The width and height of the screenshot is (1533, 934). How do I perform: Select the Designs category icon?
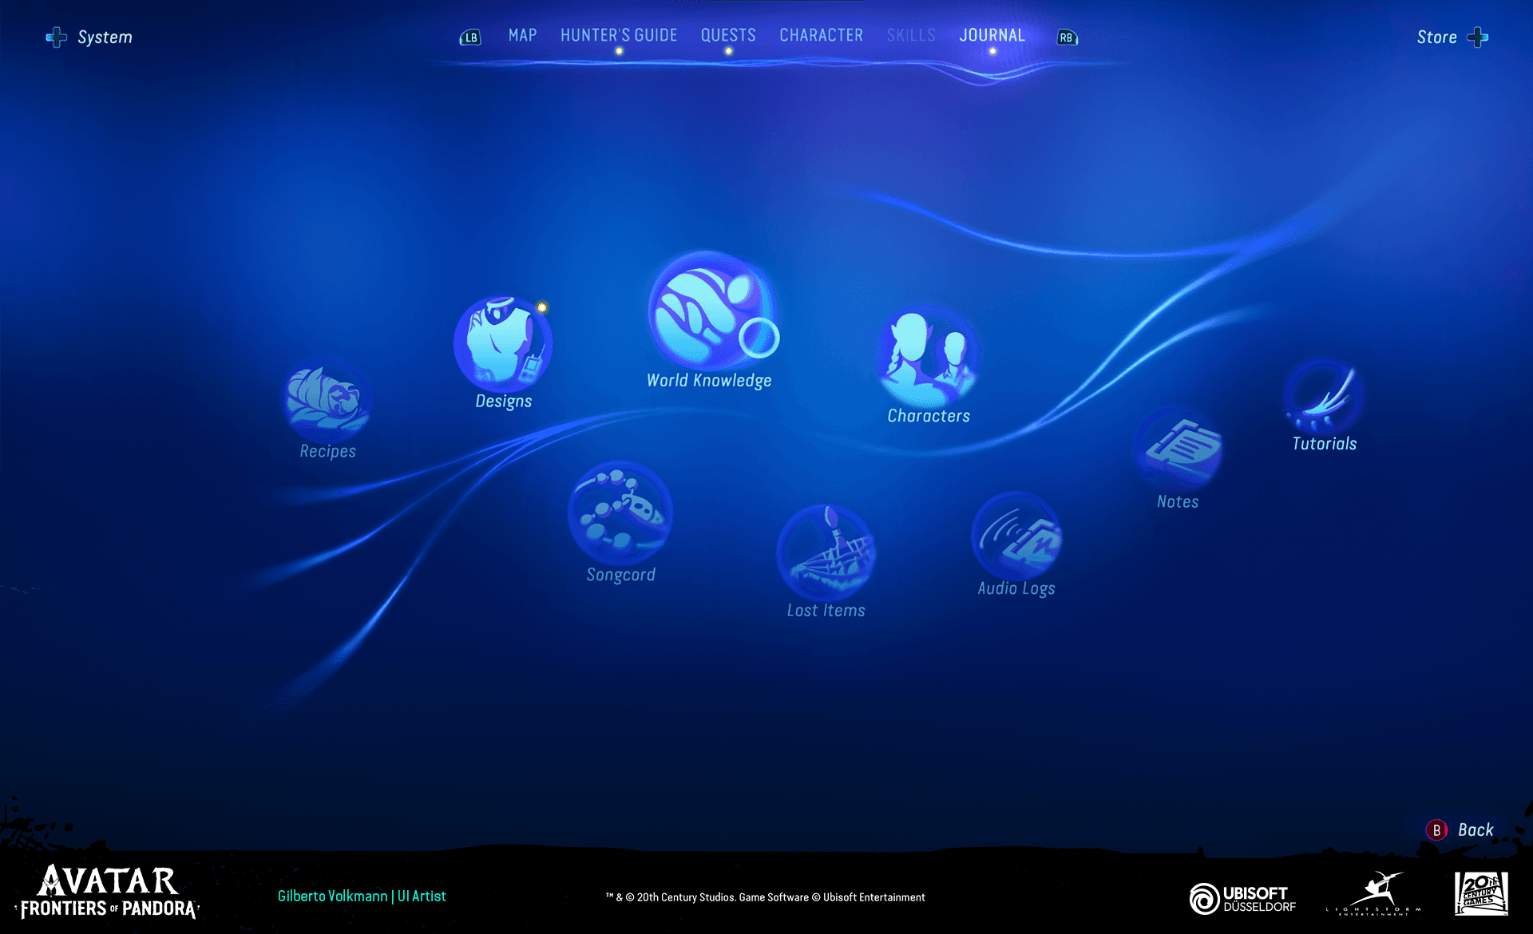[x=503, y=342]
